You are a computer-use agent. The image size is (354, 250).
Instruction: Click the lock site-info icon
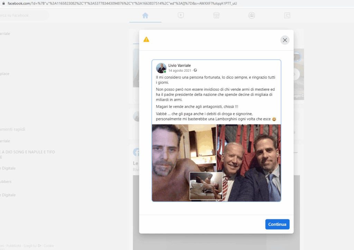(3, 3)
